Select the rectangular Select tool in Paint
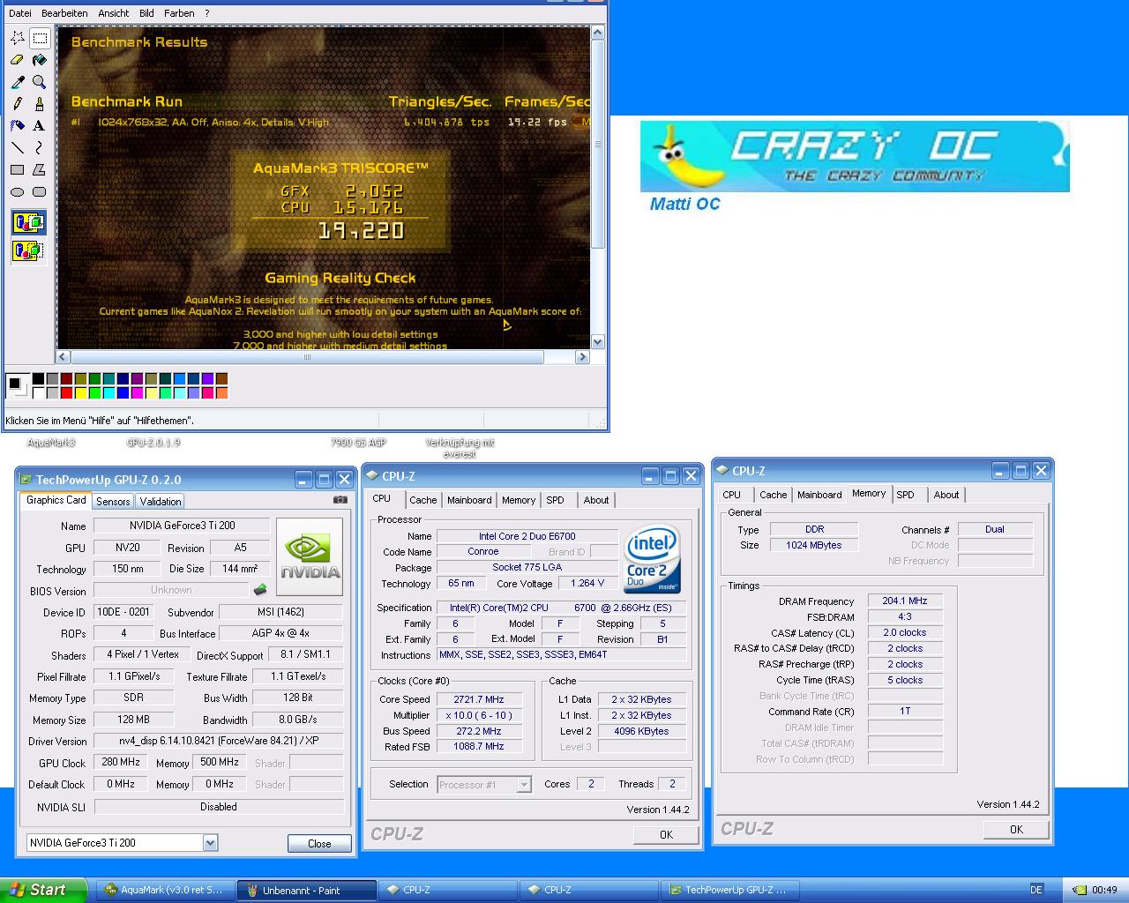The height and width of the screenshot is (903, 1129). [x=40, y=38]
